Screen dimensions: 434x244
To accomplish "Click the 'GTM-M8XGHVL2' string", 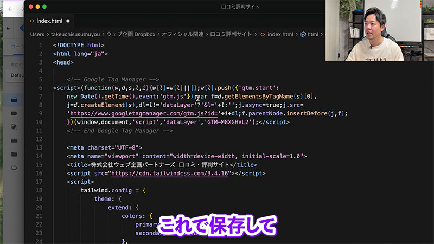I will [228, 122].
